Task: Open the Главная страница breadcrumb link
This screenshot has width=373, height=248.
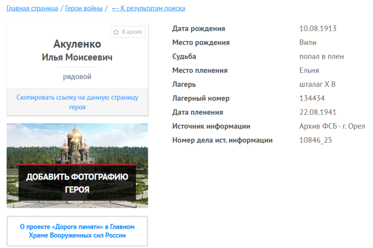Action: [x=32, y=8]
